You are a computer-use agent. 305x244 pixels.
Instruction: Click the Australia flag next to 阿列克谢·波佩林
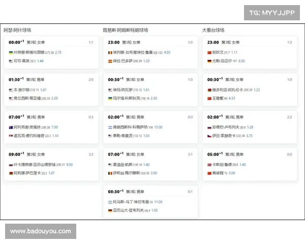(11, 127)
